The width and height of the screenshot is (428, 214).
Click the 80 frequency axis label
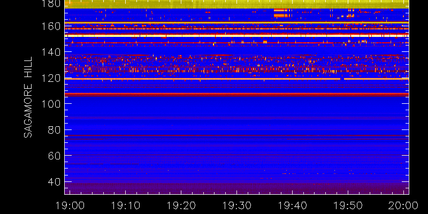pyautogui.click(x=54, y=129)
